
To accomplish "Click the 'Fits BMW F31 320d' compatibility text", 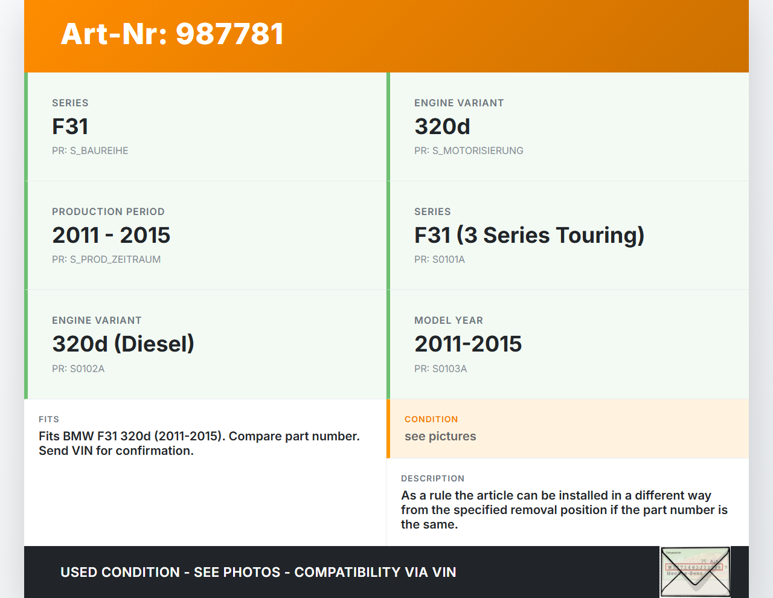I will point(199,443).
